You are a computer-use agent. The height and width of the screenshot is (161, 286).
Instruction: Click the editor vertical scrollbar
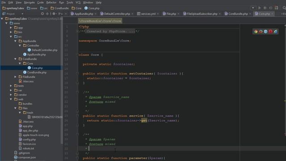point(285,80)
